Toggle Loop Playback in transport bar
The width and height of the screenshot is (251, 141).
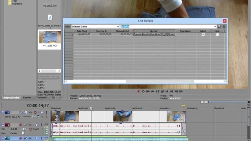(143, 91)
